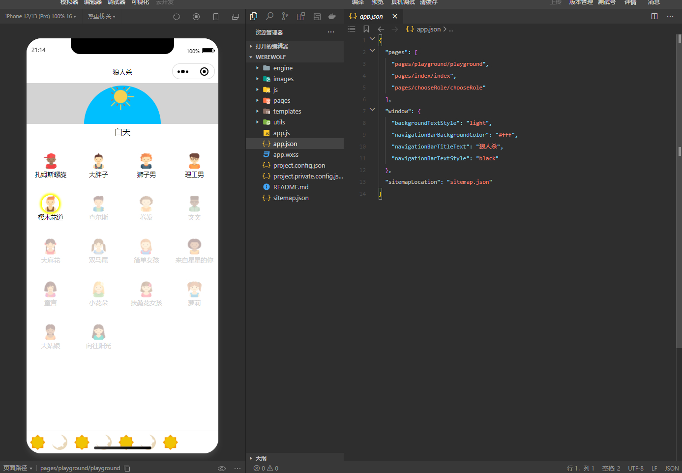The image size is (682, 473).
Task: Expand the images folder
Action: (x=295, y=79)
